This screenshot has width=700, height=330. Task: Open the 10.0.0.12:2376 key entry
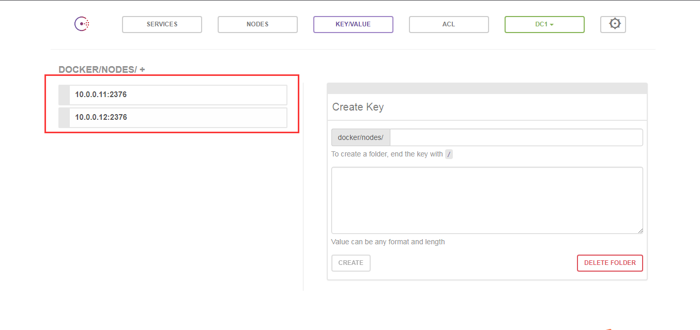173,117
